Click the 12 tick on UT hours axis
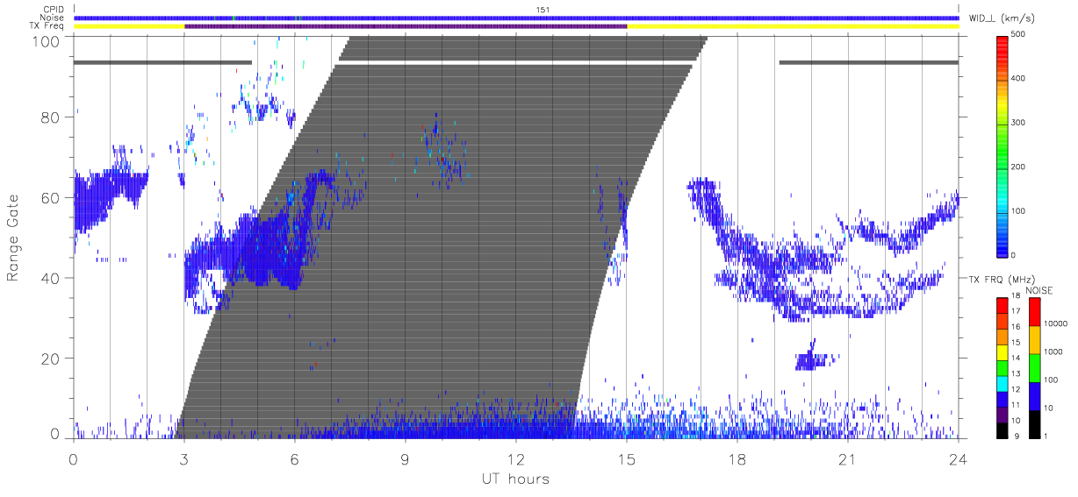Viewport: 1078px width, 497px height. tap(516, 458)
